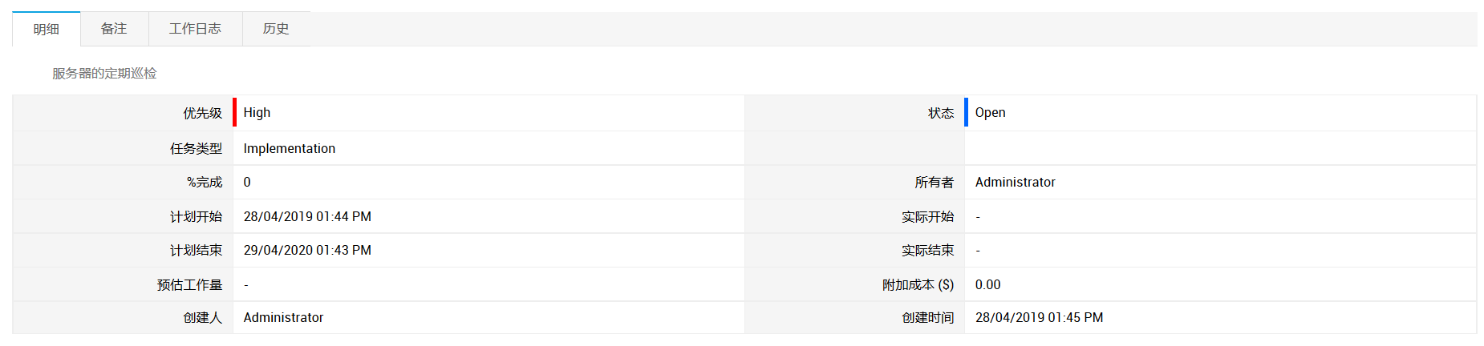The width and height of the screenshot is (1484, 346).
Task: Click the 计划结束 date 29/04/2020 01:43 PM
Action: click(x=307, y=251)
